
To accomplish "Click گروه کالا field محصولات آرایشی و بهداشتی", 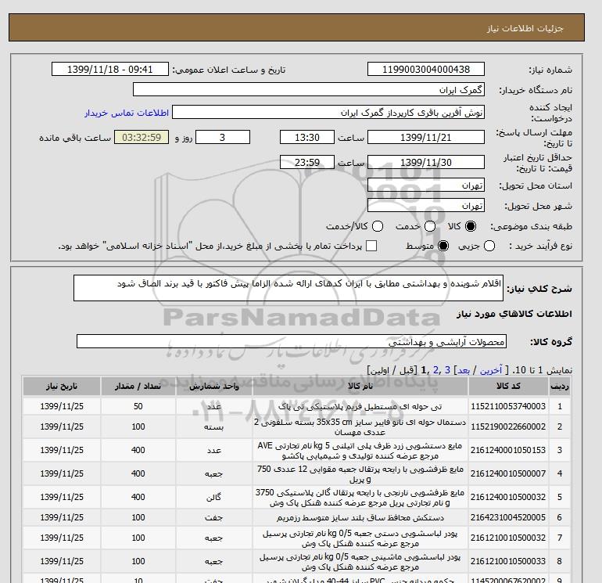I will tap(292, 341).
